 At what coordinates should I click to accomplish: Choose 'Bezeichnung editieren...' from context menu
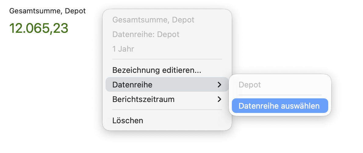pyautogui.click(x=157, y=70)
